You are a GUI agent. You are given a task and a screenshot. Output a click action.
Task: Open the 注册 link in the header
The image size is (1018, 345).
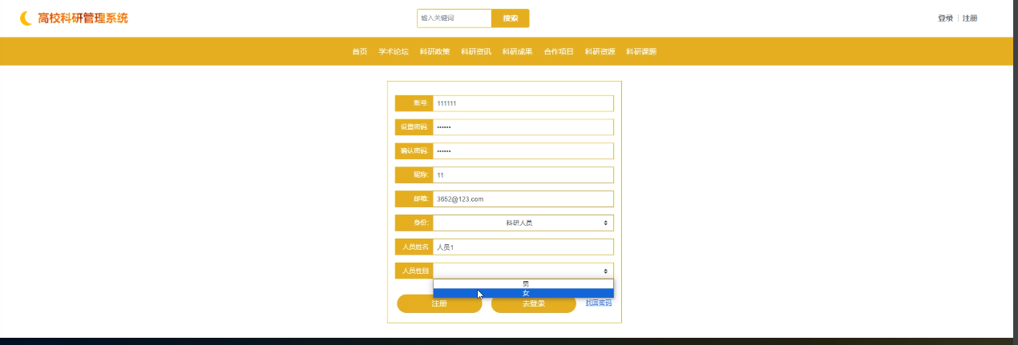(x=970, y=18)
